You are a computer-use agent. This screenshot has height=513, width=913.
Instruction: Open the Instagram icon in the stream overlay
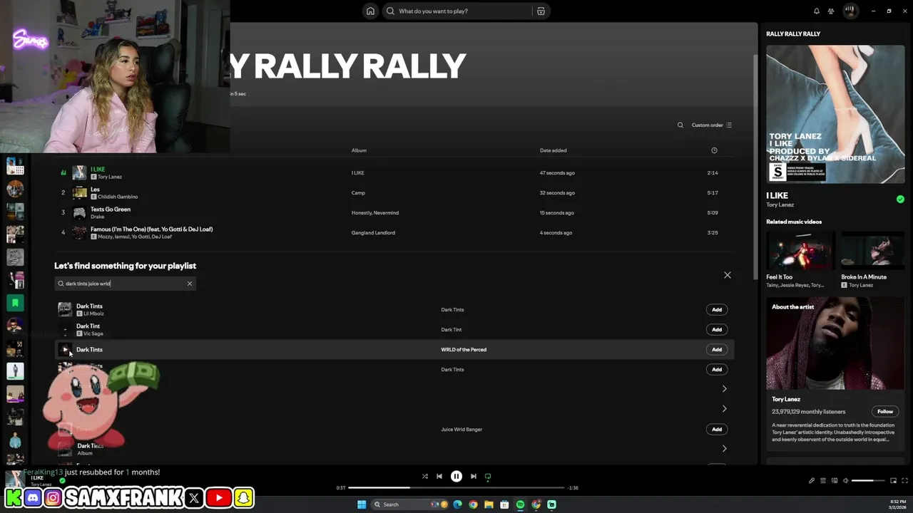(x=53, y=498)
